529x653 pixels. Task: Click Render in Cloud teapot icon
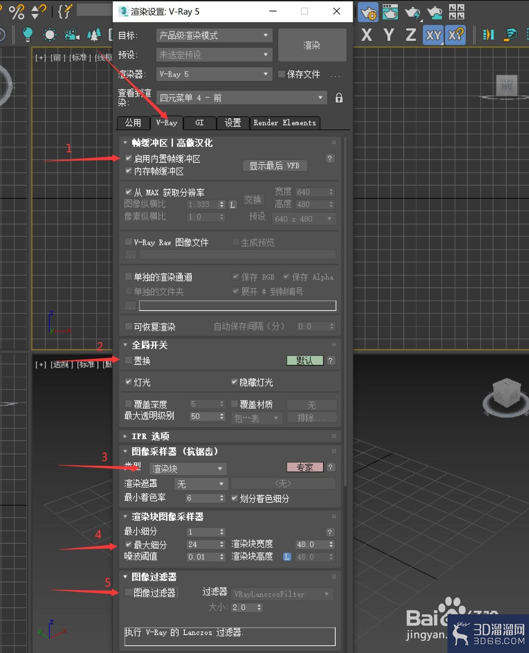[x=434, y=12]
